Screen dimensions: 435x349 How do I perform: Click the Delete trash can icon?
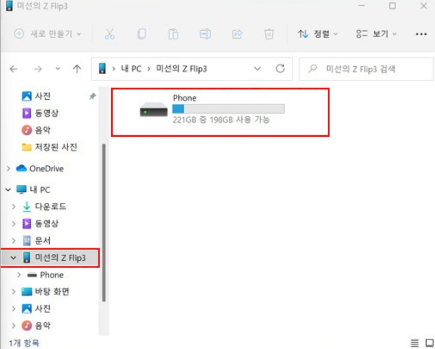[269, 34]
